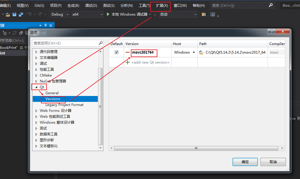The image size is (300, 179).
Task: Click the horizontal scrollbar of versions table
Action: [x=196, y=148]
